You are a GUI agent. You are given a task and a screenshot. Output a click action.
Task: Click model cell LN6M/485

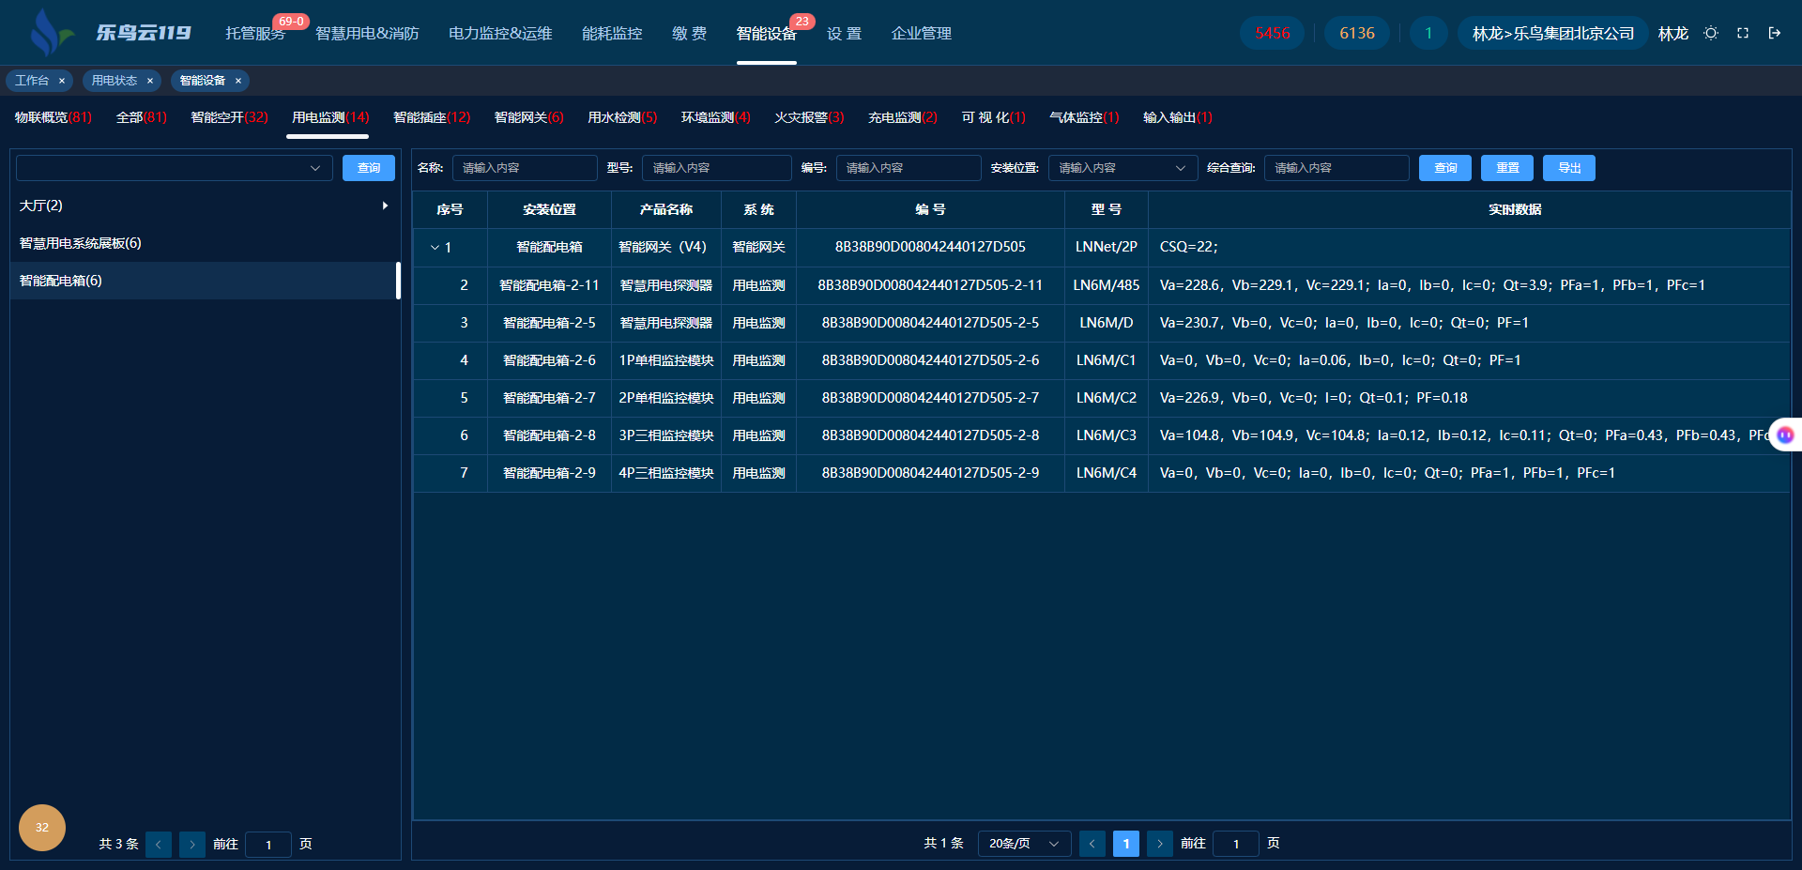tap(1107, 285)
